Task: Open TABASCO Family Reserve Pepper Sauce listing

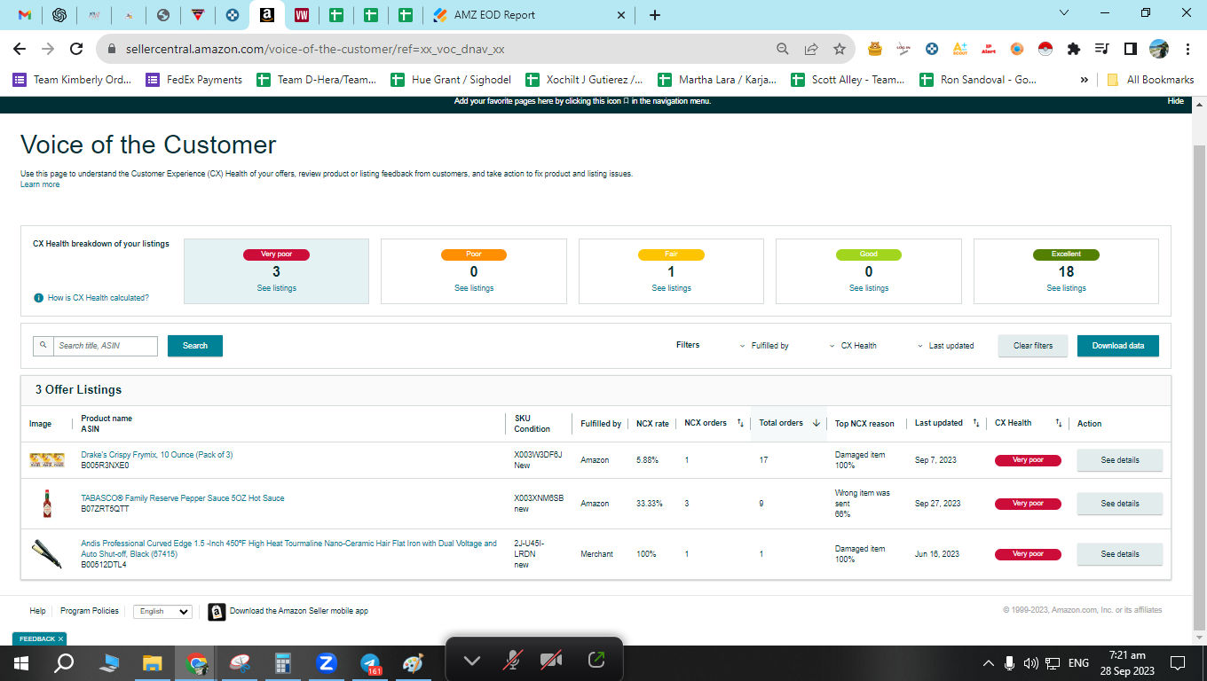Action: tap(183, 498)
